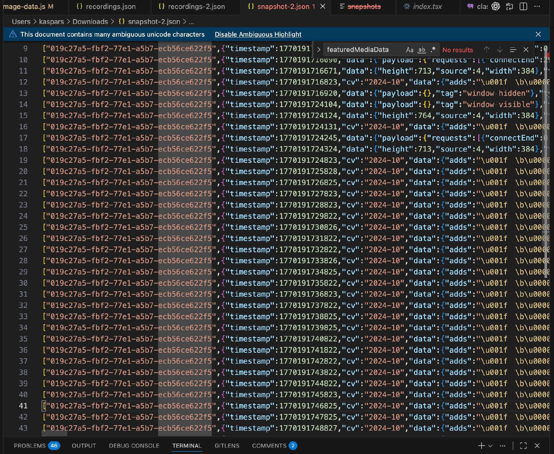Click the warning triangle icon in the banner

click(13, 34)
